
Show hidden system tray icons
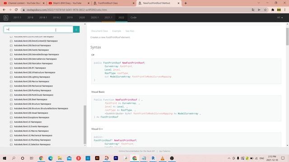click(229, 158)
